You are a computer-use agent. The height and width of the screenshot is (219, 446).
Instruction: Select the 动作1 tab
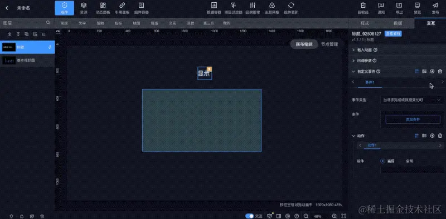[372, 145]
